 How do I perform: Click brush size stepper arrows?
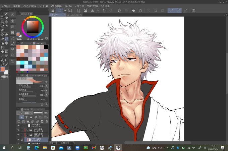(x=44, y=86)
